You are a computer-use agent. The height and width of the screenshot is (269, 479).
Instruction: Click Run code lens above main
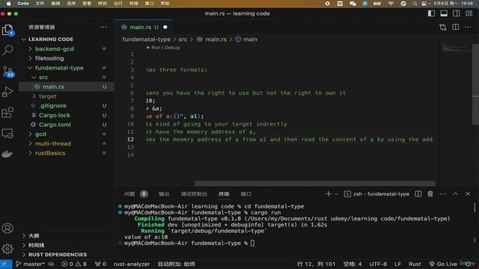(x=156, y=48)
